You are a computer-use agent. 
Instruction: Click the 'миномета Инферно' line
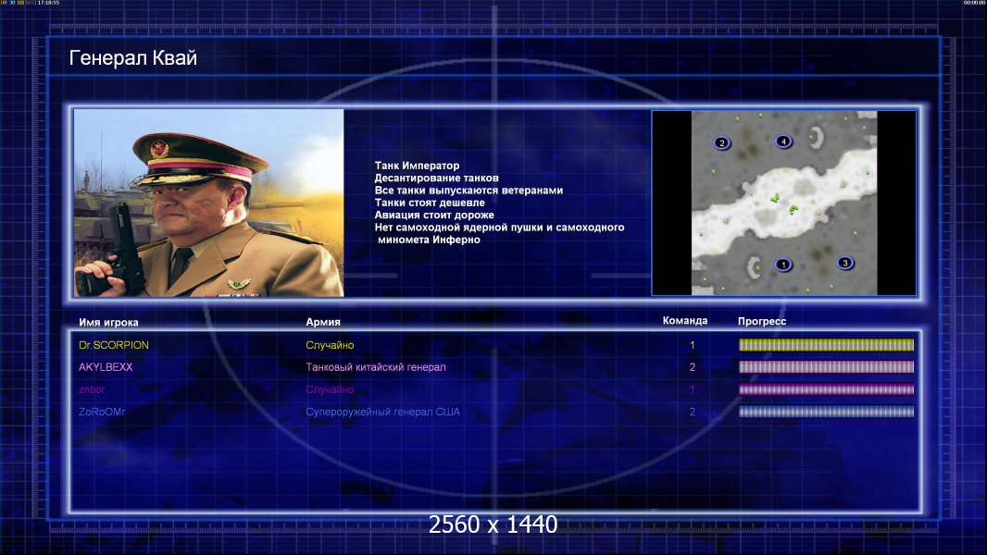coord(429,240)
